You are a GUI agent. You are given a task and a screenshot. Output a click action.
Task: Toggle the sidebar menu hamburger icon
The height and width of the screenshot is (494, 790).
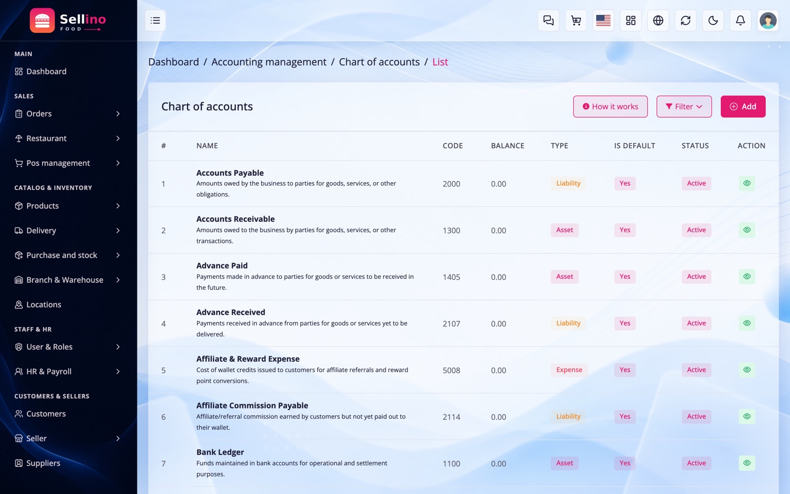(x=155, y=20)
